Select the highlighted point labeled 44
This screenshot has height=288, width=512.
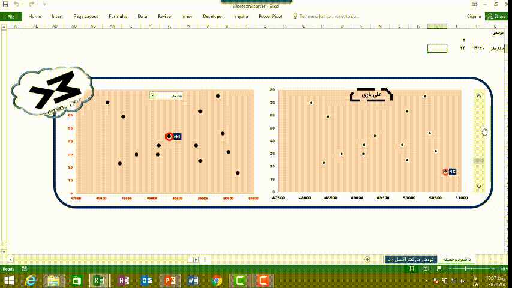click(169, 136)
